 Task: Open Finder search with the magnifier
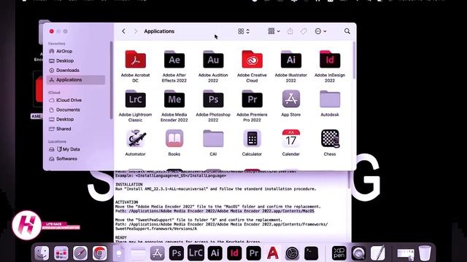pos(347,31)
